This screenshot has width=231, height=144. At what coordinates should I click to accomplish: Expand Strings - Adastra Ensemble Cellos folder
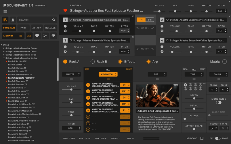[4, 52]
